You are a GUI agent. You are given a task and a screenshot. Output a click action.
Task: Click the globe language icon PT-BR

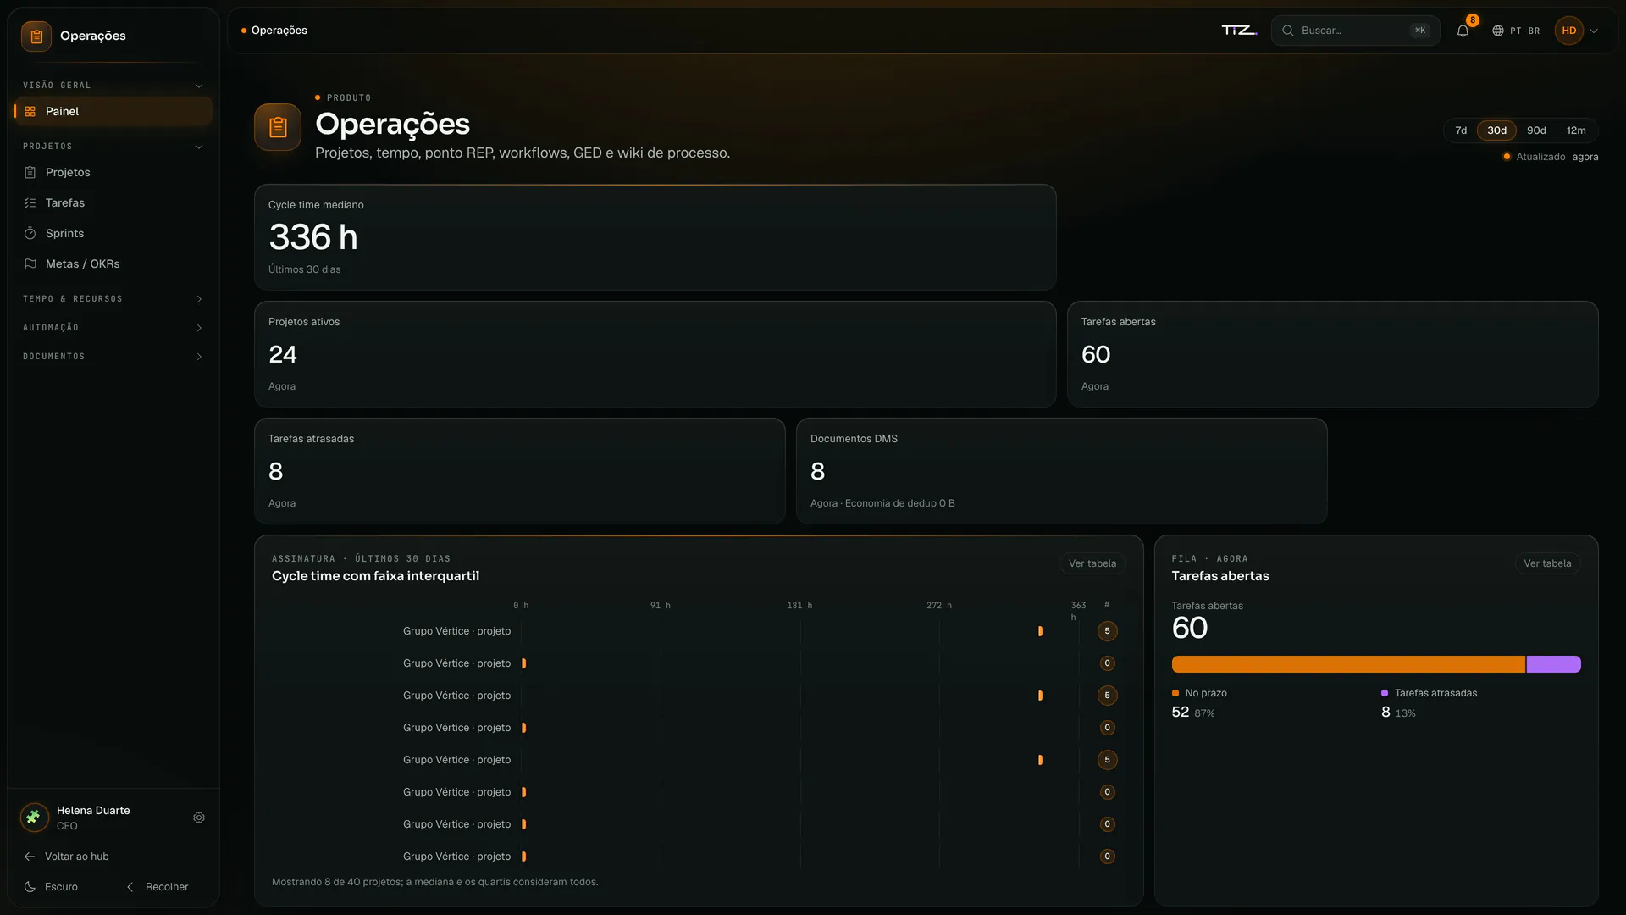point(1498,30)
